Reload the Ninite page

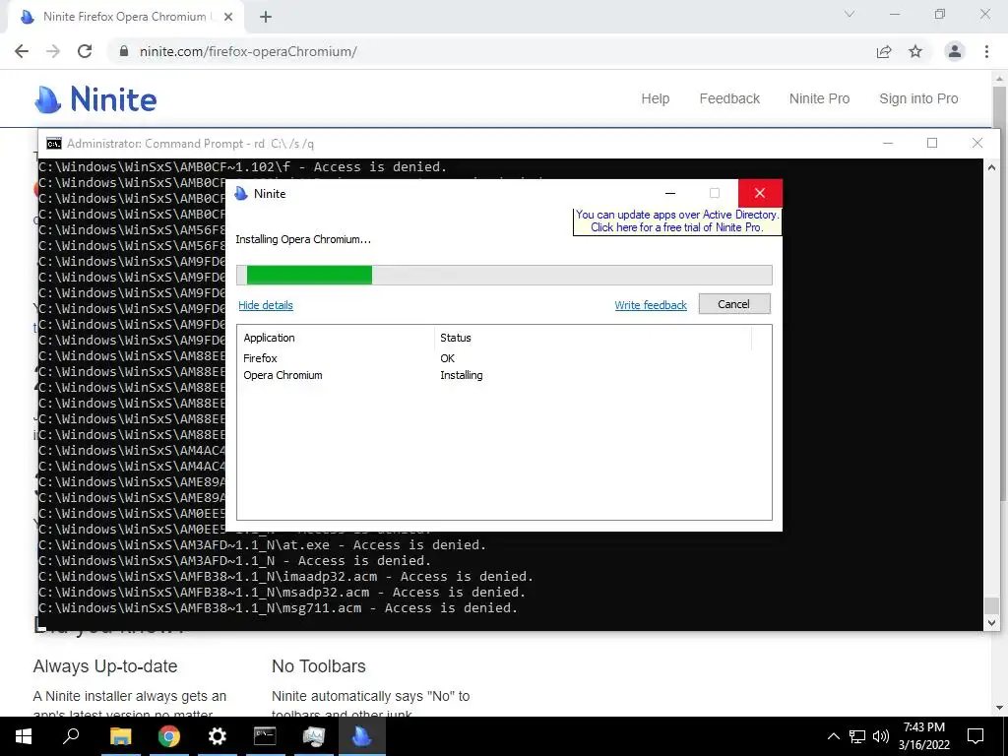pos(85,51)
